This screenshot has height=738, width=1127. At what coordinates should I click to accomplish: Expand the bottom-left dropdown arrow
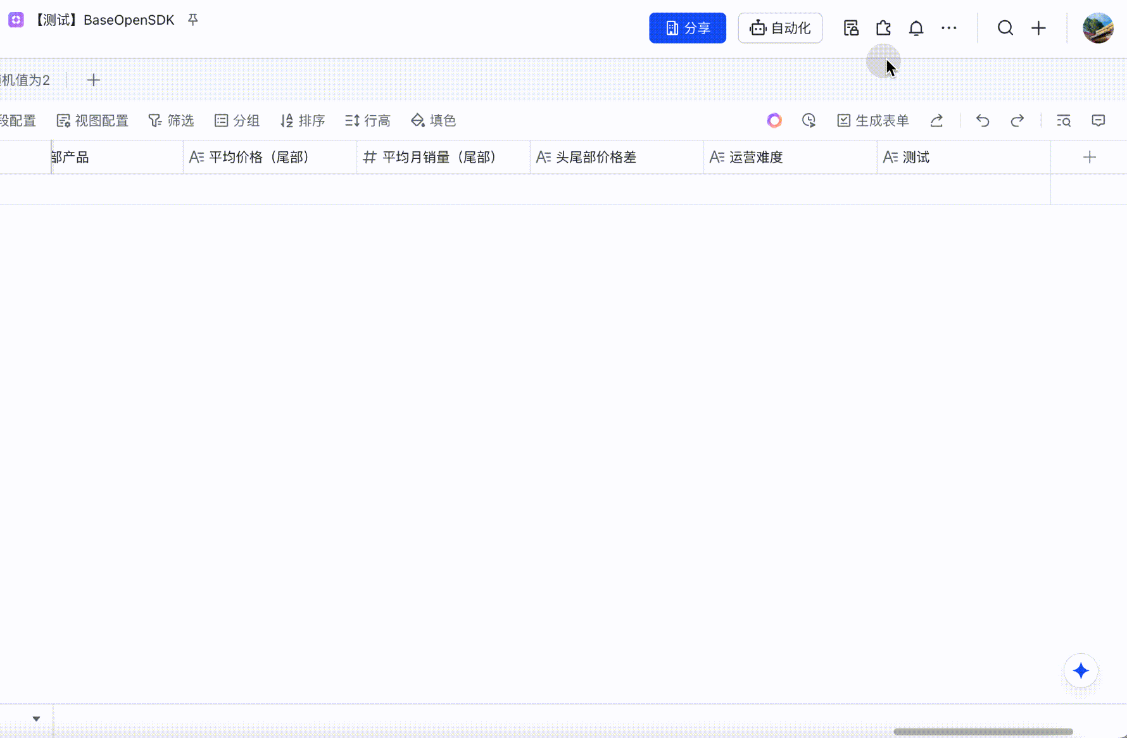coord(36,718)
